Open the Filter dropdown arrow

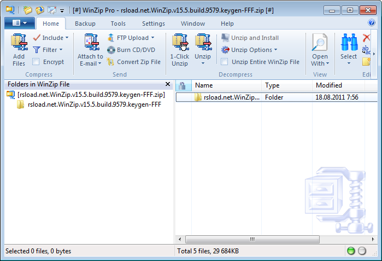61,50
